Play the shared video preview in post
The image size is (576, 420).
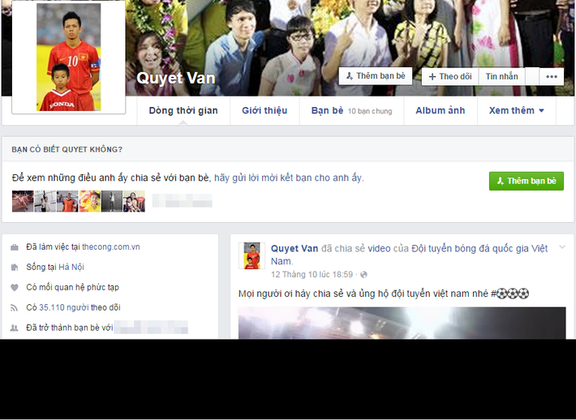(402, 323)
